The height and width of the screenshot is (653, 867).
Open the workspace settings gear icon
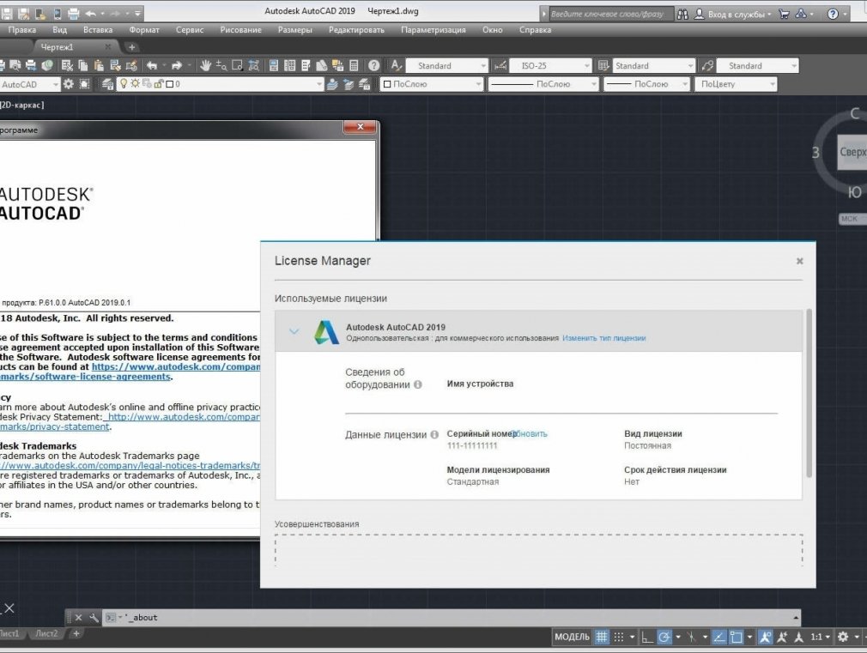coord(68,84)
